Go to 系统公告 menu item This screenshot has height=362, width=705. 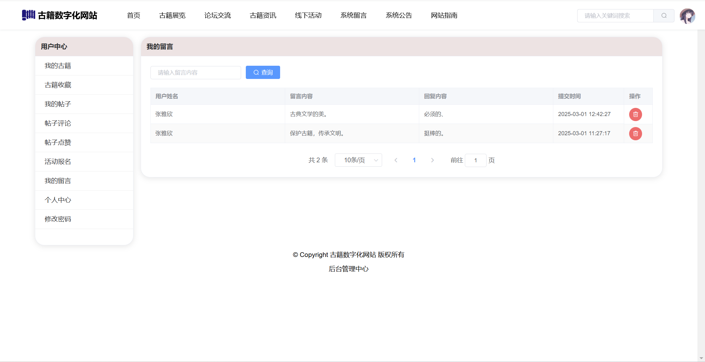click(x=399, y=15)
